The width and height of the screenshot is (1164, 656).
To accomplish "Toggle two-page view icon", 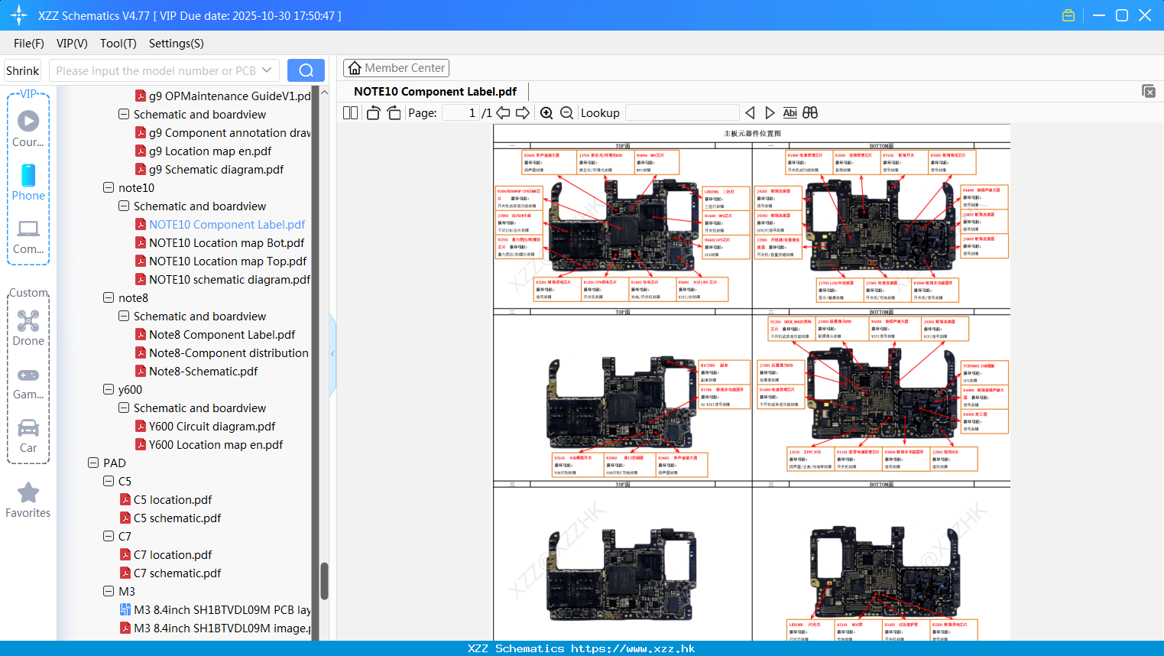I will coord(350,112).
